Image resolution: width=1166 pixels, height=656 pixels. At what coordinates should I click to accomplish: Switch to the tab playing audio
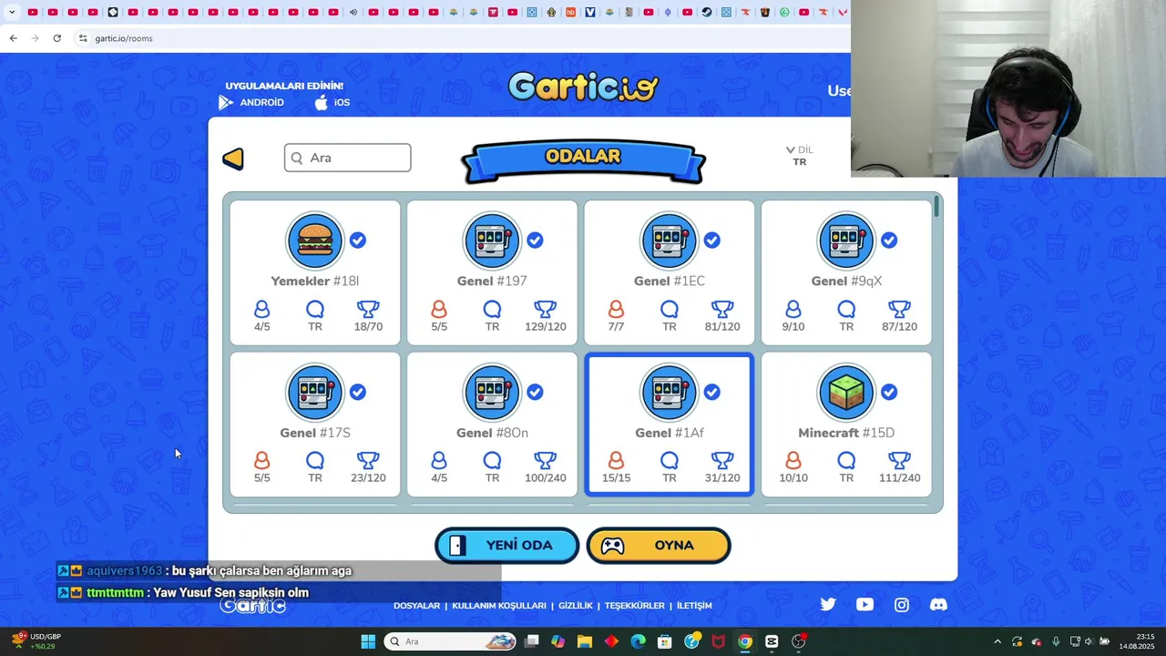coord(353,12)
